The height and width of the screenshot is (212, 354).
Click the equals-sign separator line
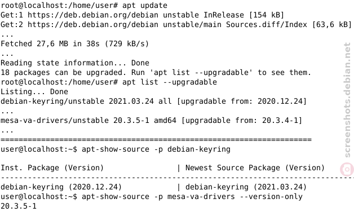point(156,140)
